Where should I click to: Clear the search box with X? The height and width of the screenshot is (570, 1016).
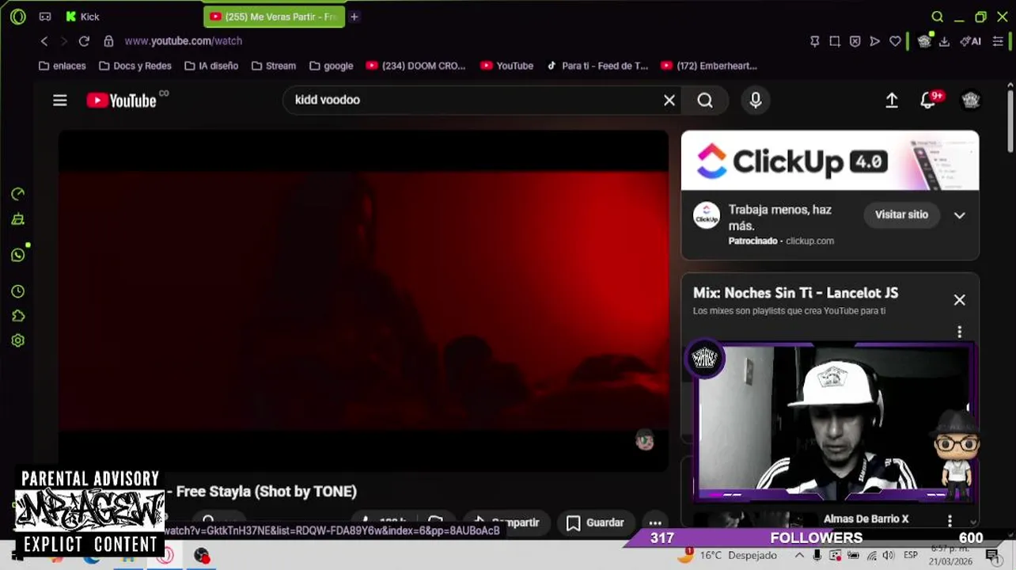coord(669,100)
